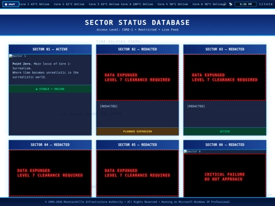Screen dimensions: 275x206
Task: Click the [REDACTED] text under Sector 02
Action: [109, 106]
